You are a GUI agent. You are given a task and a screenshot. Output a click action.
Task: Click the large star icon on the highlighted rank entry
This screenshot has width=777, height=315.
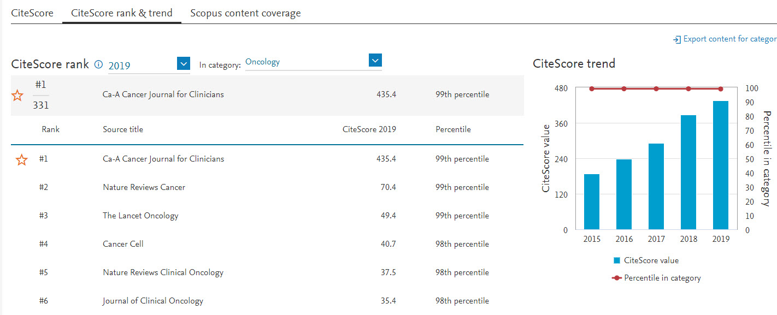pos(17,94)
